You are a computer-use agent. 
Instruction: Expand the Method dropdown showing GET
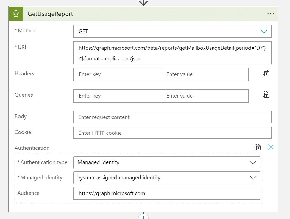(x=172, y=32)
